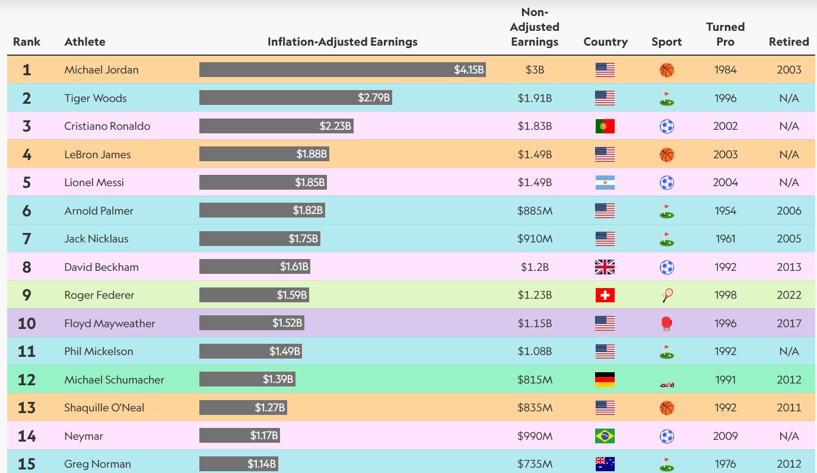Click Michael Jordan's basketball sport icon
The height and width of the screenshot is (473, 817).
pos(666,70)
